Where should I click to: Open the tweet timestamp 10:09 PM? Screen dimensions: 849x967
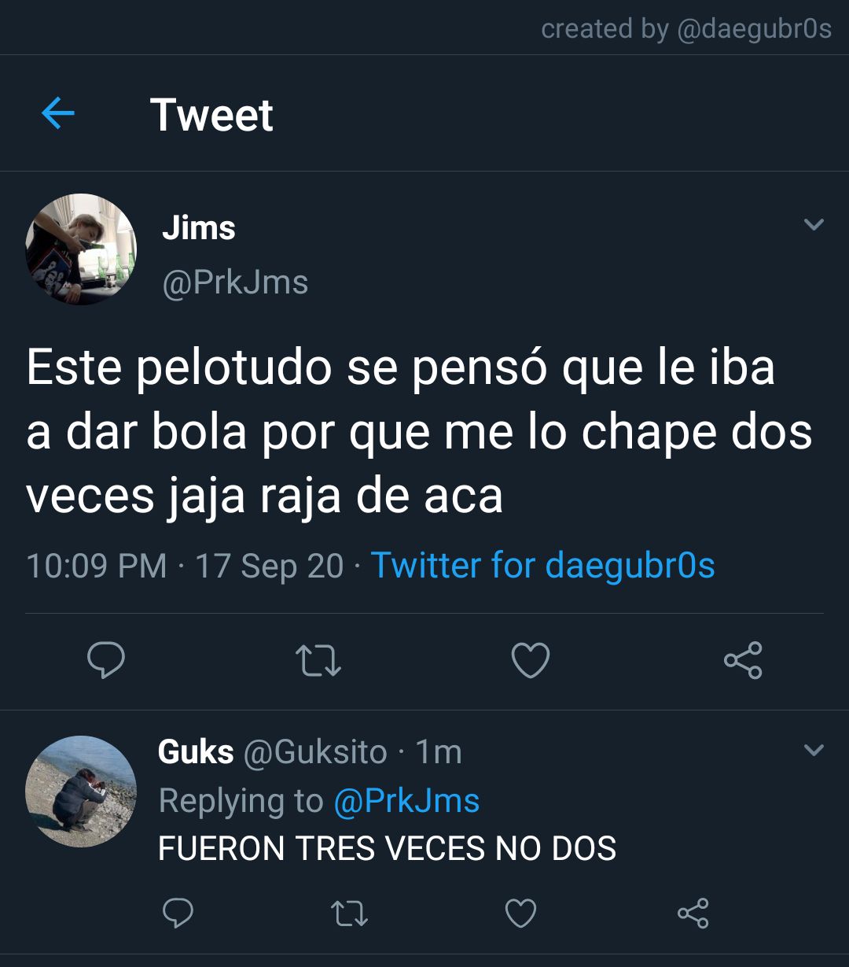[96, 567]
